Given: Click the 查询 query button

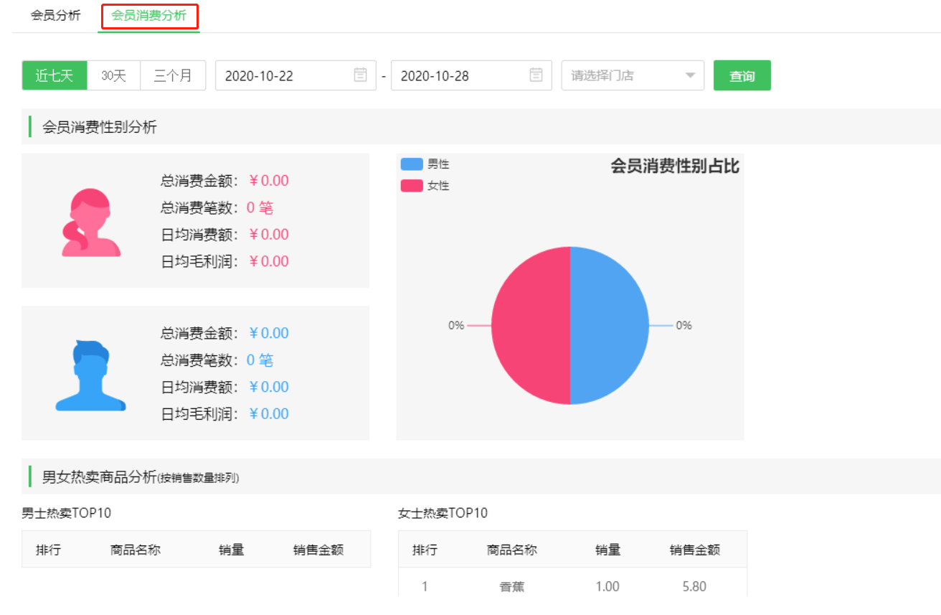Looking at the screenshot, I should 742,75.
